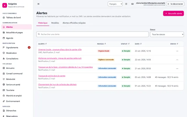Click the search magnifier icon
The image size is (187, 117).
39,34
